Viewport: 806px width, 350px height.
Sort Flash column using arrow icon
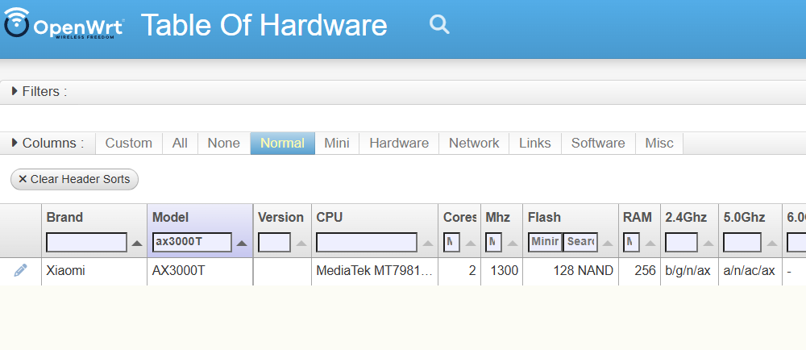click(608, 243)
